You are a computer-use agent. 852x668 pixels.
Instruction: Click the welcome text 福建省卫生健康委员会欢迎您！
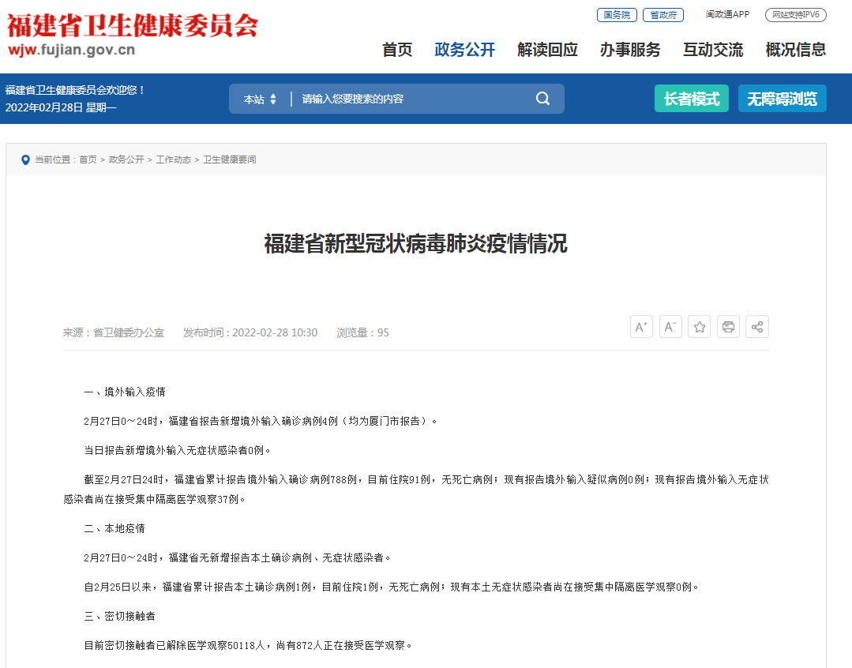pos(76,90)
